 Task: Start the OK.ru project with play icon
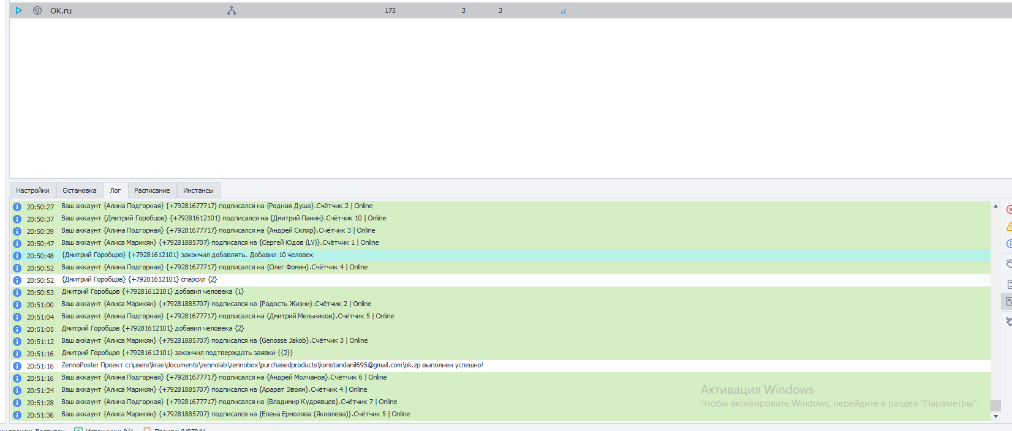[19, 10]
